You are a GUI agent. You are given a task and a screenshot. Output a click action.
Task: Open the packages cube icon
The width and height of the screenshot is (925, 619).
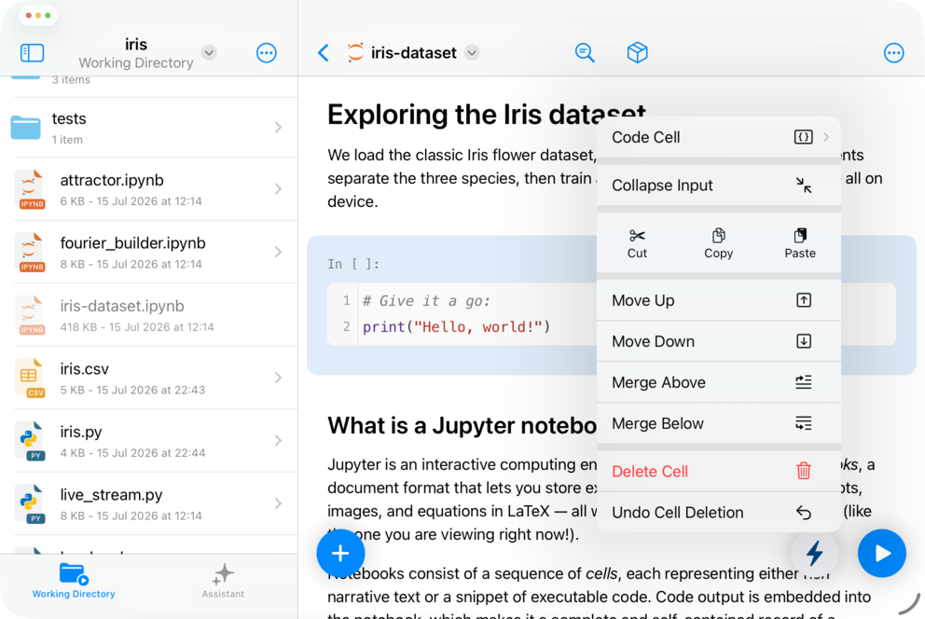coord(637,53)
